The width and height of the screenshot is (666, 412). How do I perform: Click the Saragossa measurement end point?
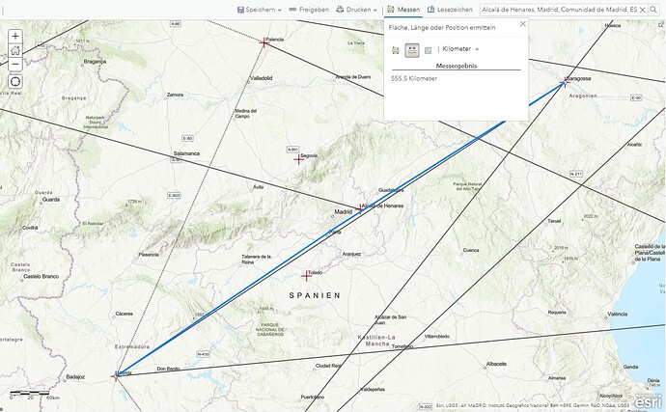pyautogui.click(x=564, y=83)
